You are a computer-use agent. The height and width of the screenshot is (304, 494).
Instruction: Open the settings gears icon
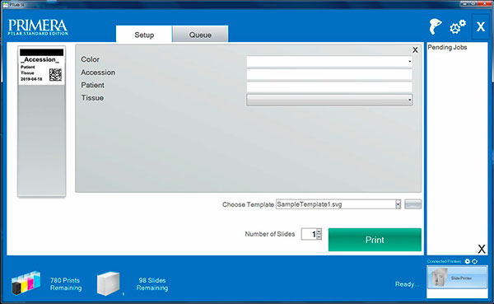[x=458, y=27]
